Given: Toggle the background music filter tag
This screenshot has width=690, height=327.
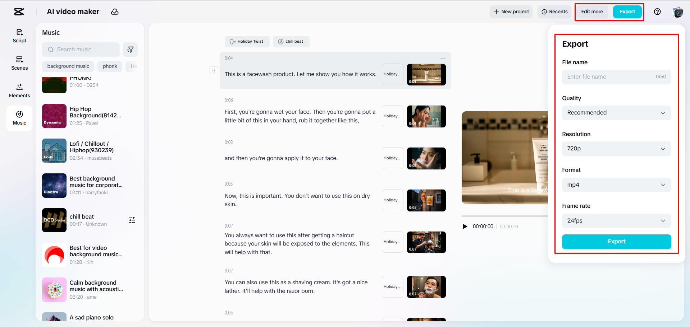Looking at the screenshot, I should point(68,66).
